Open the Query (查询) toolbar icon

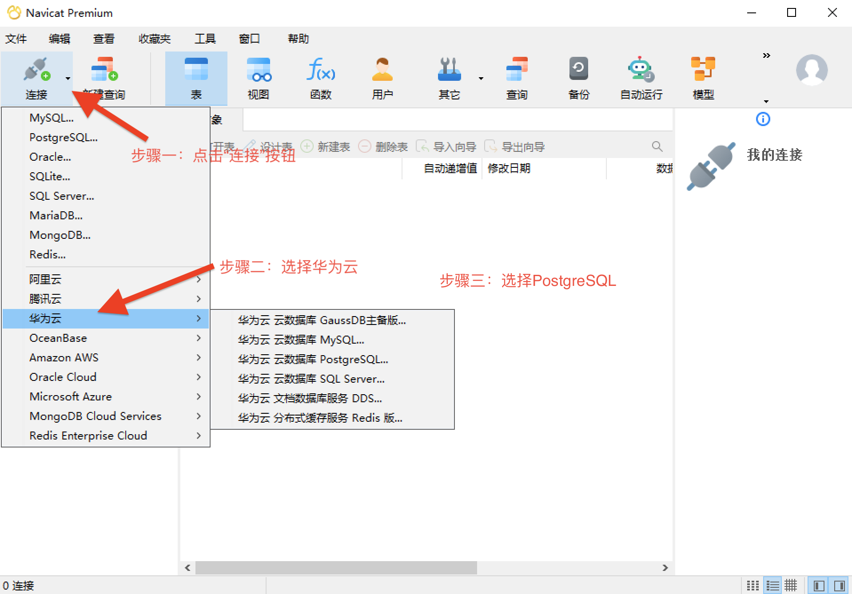(517, 69)
